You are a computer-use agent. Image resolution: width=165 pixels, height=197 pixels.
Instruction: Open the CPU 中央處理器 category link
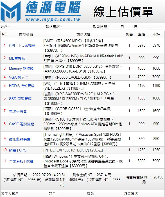click(x=22, y=46)
